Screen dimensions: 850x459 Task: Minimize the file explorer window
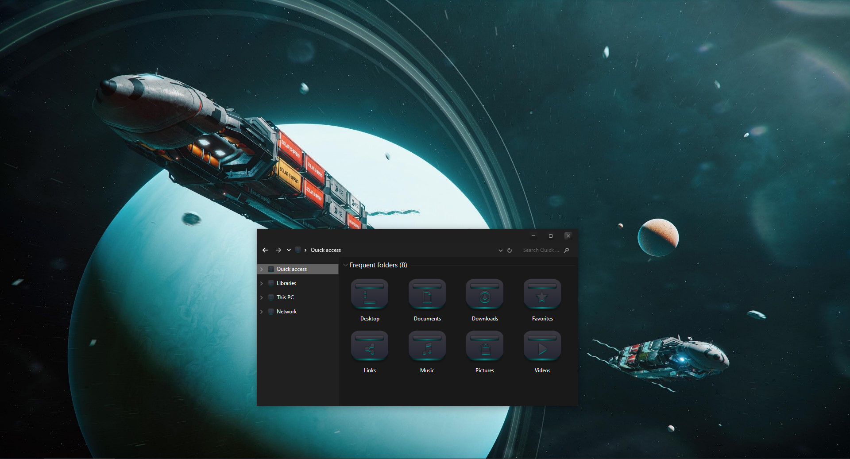pyautogui.click(x=533, y=236)
